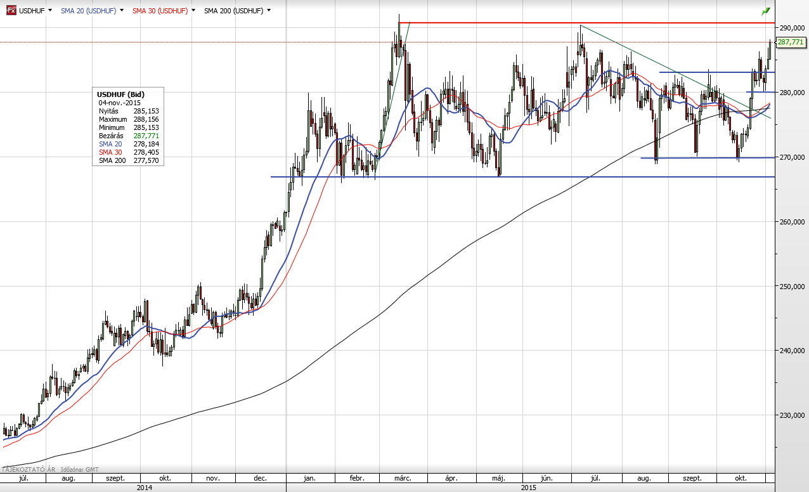Click the "dec." month on time axis

pos(259,478)
